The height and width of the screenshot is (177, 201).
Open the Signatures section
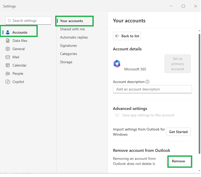[68, 45]
